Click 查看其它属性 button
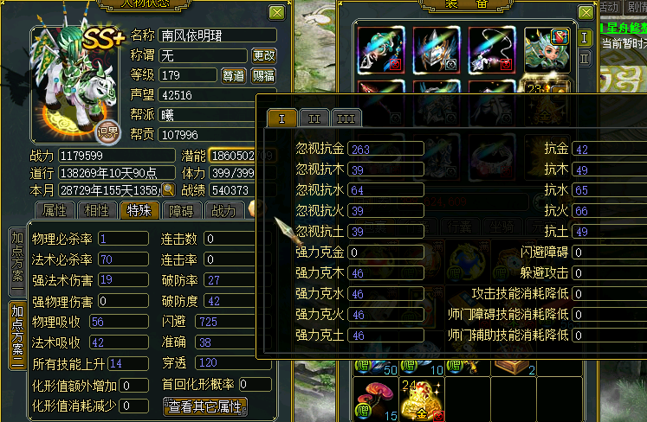647x422 pixels. pos(205,406)
